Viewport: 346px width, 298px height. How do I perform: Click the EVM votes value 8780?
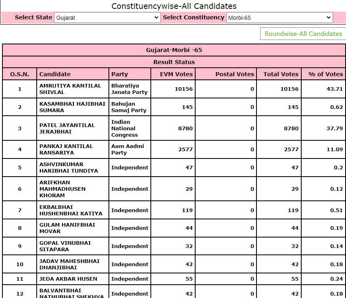(186, 128)
